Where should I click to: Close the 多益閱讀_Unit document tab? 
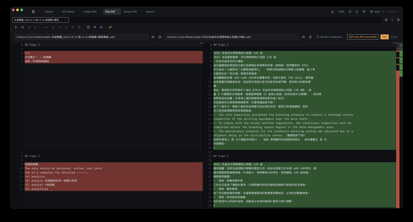pyautogui.click(x=65, y=20)
